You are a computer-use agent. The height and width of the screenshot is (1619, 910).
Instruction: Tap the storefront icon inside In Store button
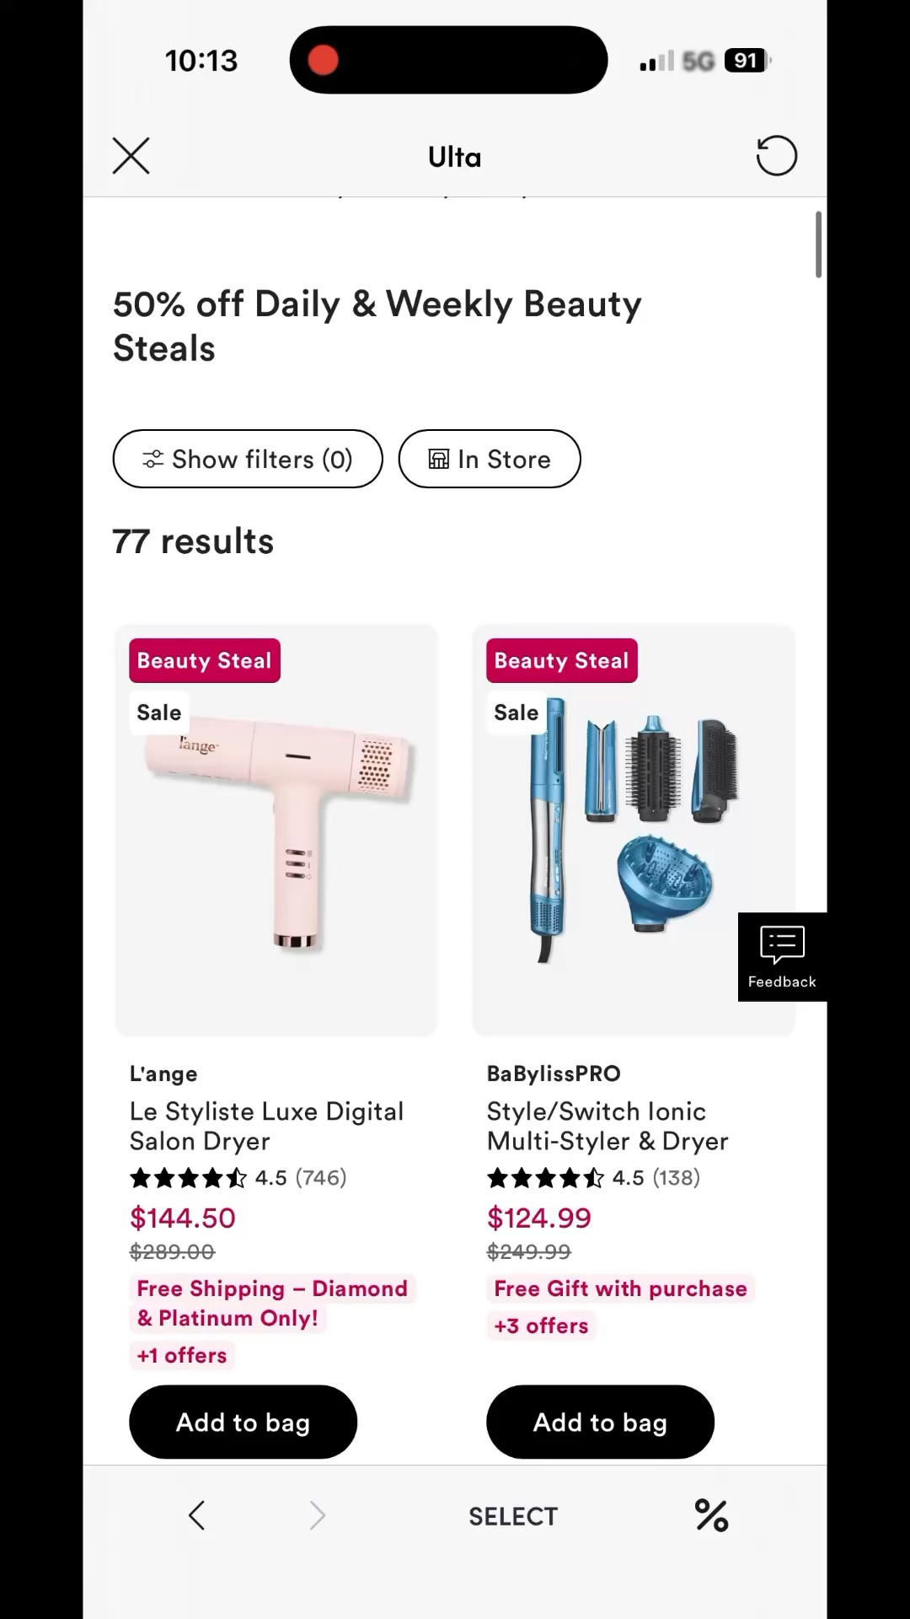[439, 459]
